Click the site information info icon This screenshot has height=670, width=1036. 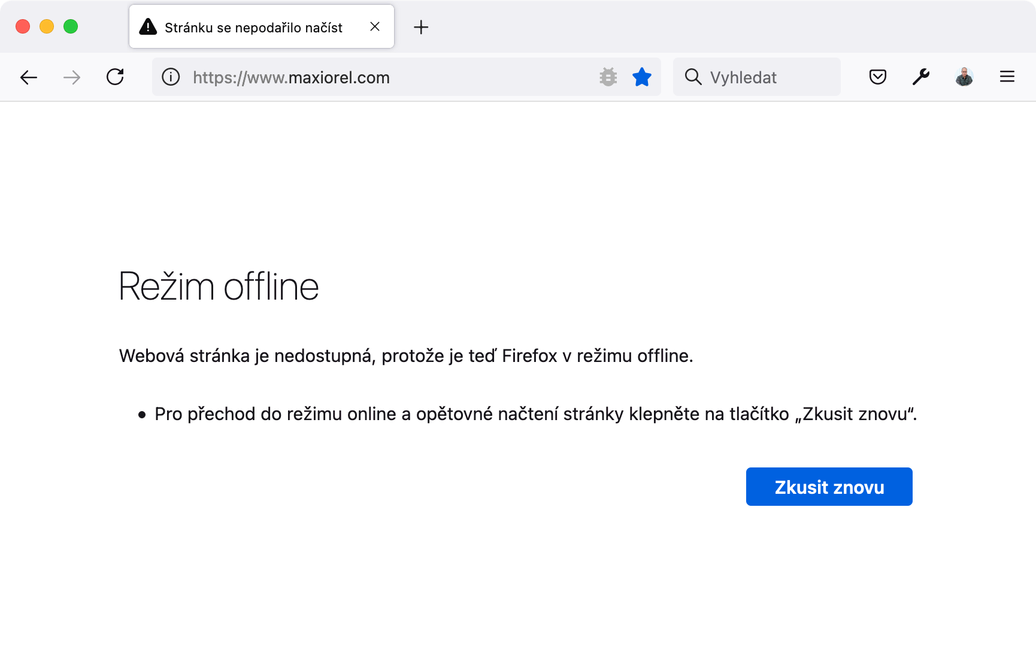point(170,77)
